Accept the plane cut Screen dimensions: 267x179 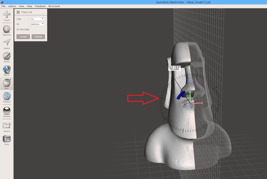pos(23,37)
